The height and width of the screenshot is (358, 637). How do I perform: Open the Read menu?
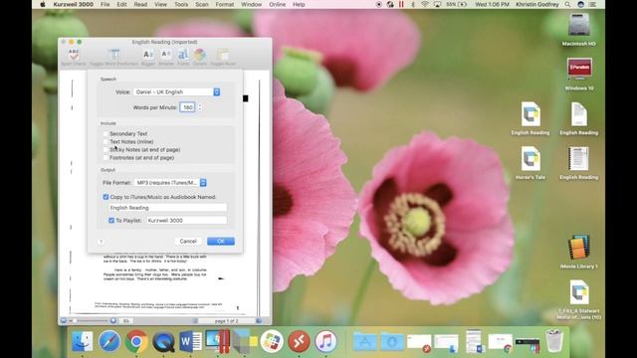140,4
